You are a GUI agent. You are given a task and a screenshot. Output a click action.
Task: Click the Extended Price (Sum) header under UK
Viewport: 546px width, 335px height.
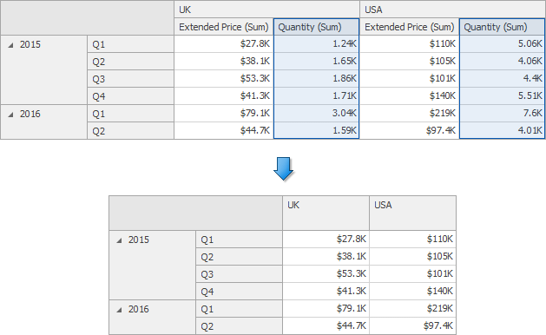pyautogui.click(x=224, y=27)
